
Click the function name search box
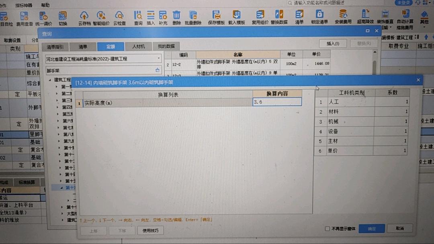335,3
